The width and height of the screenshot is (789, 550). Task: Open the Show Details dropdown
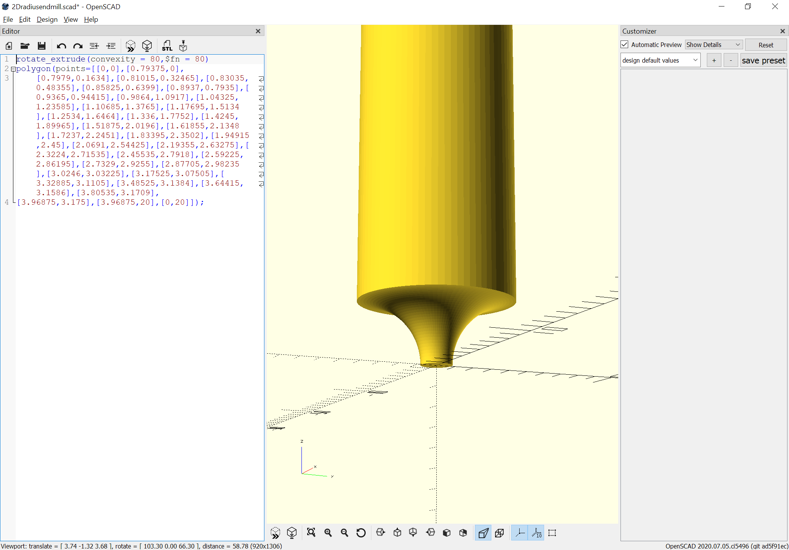click(x=713, y=45)
